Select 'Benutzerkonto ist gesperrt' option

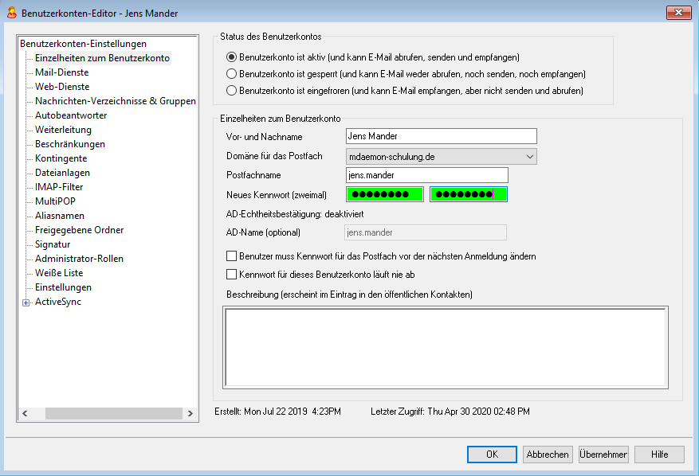pos(232,74)
